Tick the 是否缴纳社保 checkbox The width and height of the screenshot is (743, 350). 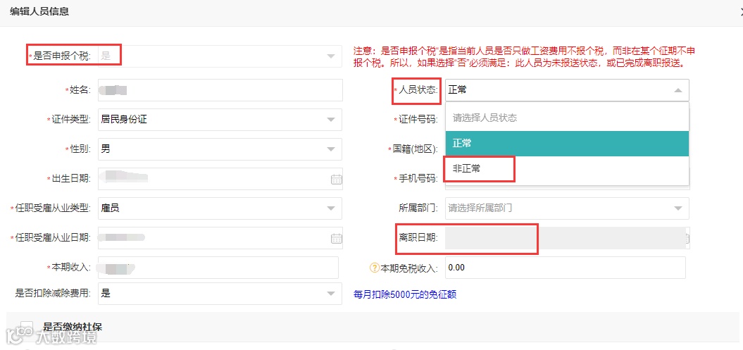(x=27, y=327)
